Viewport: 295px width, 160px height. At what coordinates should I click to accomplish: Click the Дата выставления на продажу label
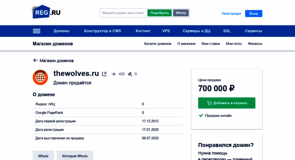click(x=60, y=138)
